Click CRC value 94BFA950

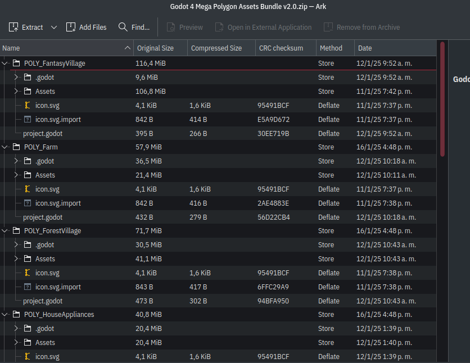(x=273, y=301)
